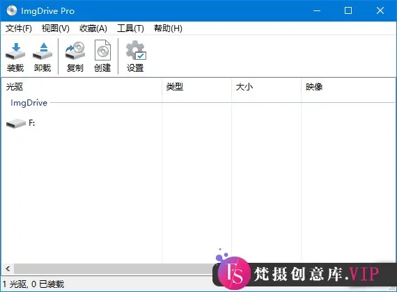Click the 类型 column header
This screenshot has width=397, height=292.
click(x=196, y=87)
